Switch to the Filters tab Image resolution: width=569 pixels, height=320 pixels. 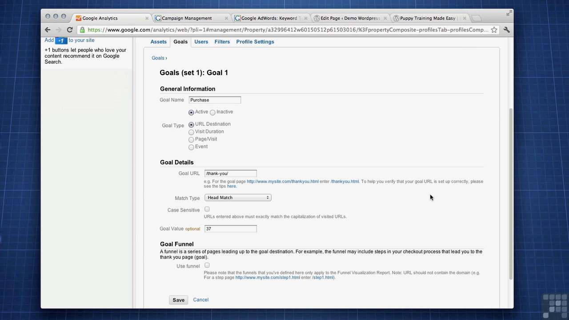pos(222,42)
